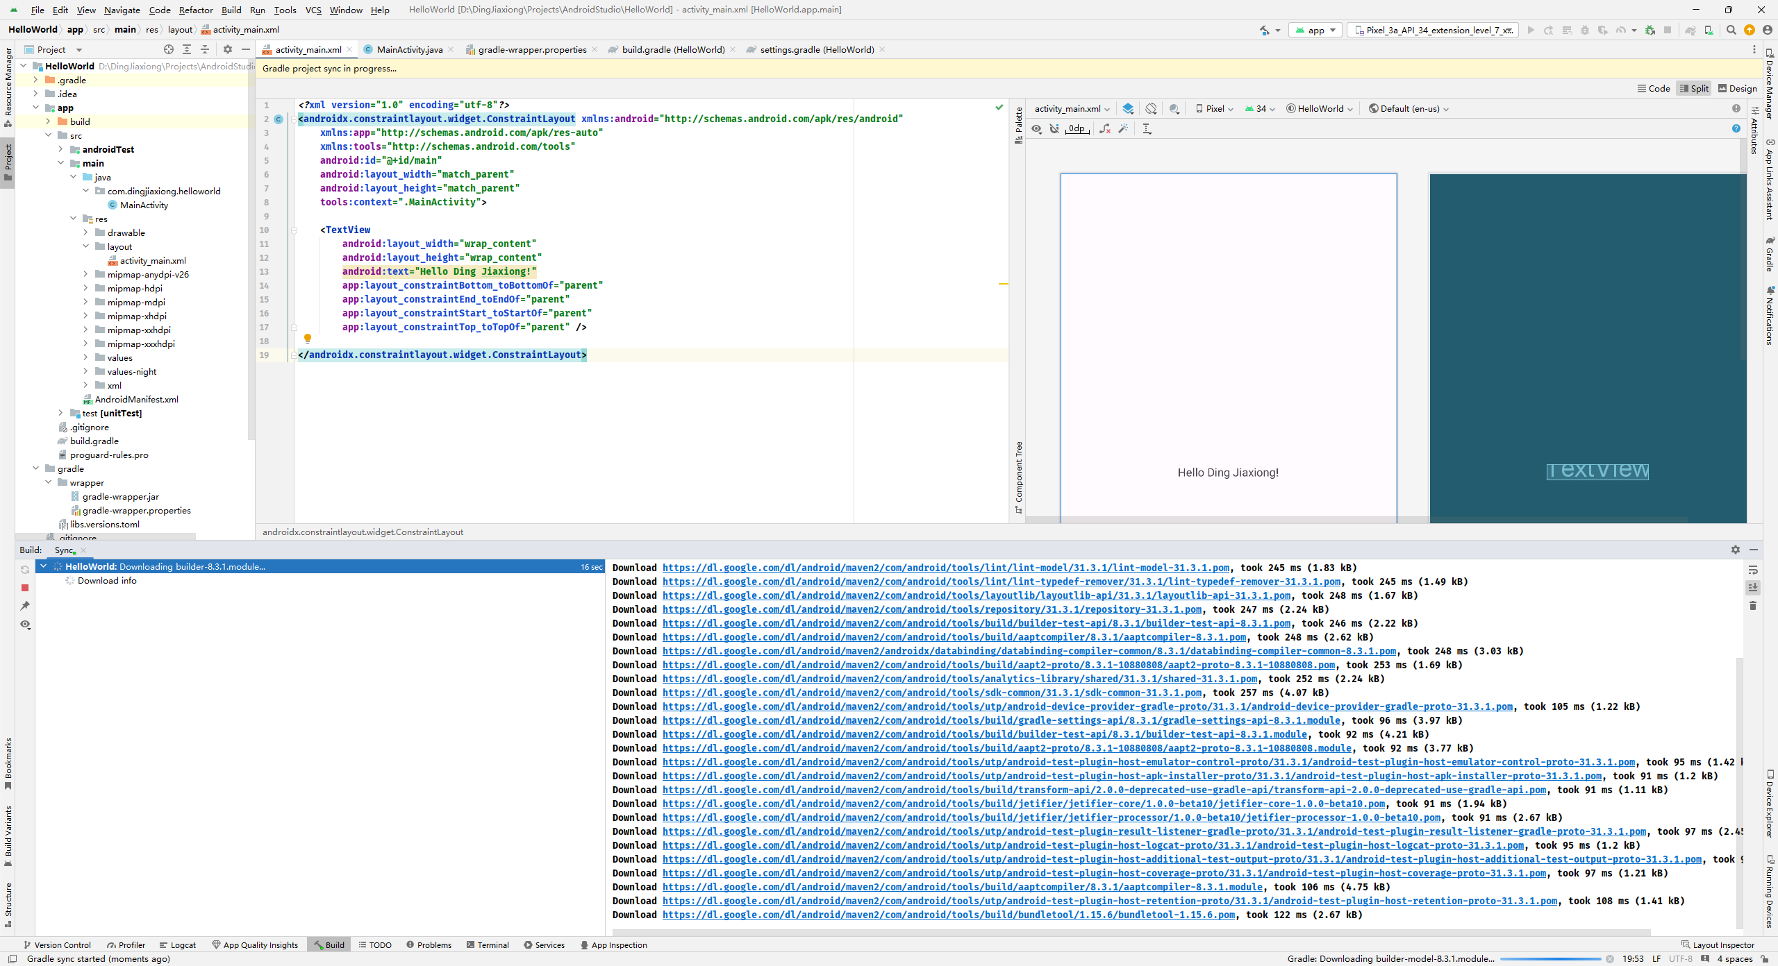Click Sync Project with Gradle Files elephant icon
This screenshot has height=966, width=1778.
(1690, 30)
